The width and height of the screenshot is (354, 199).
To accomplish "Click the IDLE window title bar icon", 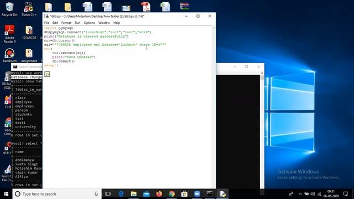I will (x=46, y=16).
